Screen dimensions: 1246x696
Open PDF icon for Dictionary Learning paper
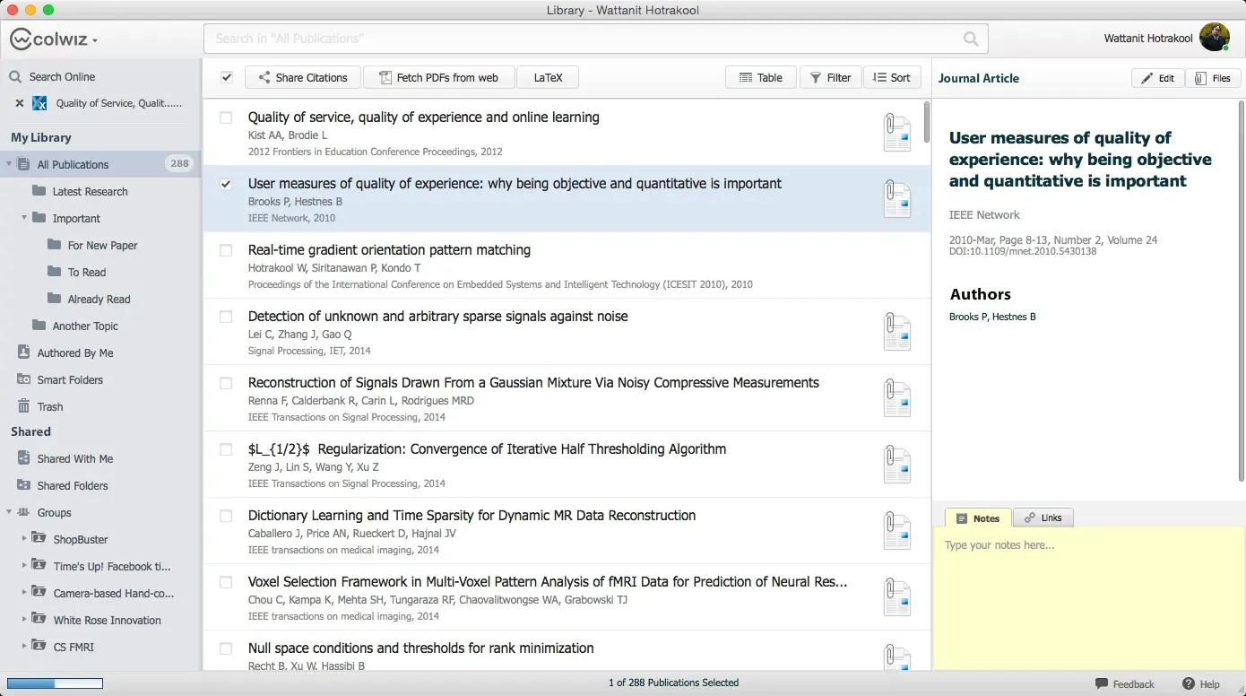[896, 531]
